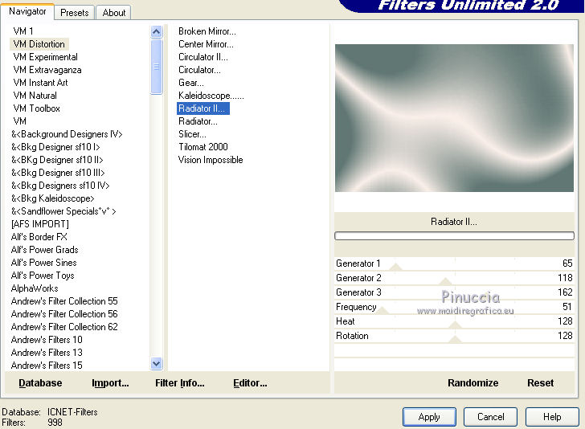Select Andrew's Filter Collection 55
Viewport: 585px width, 429px height.
tap(64, 301)
